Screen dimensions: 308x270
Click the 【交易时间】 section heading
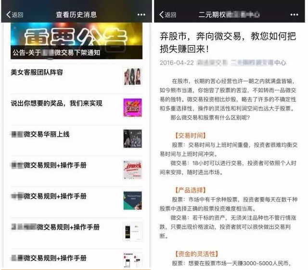[x=190, y=136]
